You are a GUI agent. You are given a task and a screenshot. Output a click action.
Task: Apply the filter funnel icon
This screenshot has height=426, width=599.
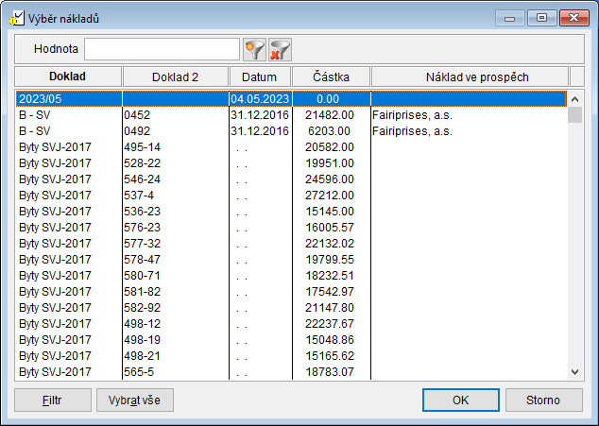[254, 49]
